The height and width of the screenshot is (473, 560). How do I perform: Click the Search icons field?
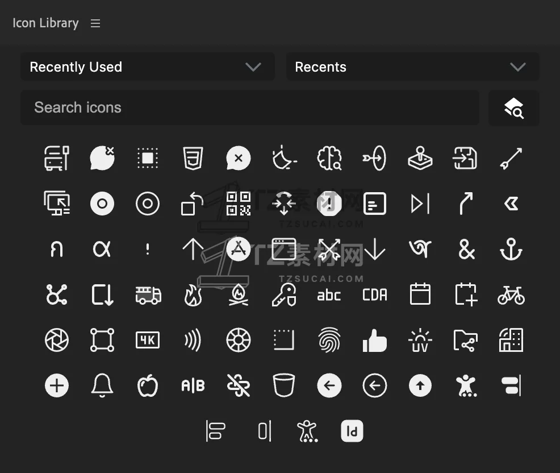point(250,107)
